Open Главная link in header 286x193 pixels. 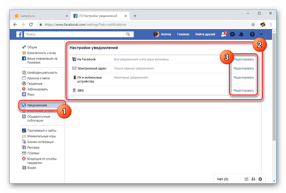183,34
